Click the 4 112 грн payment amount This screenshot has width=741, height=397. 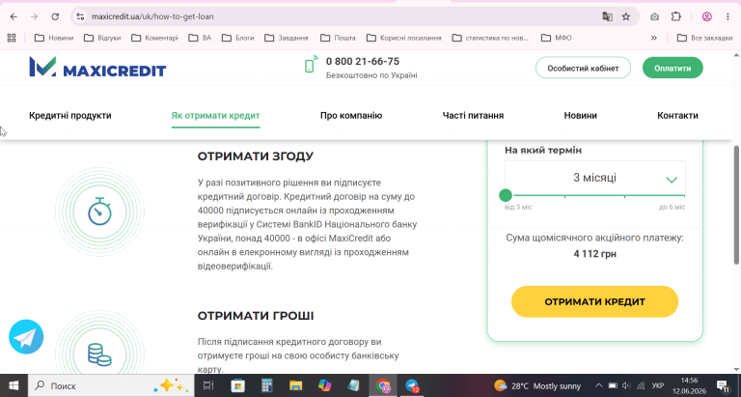coord(595,254)
